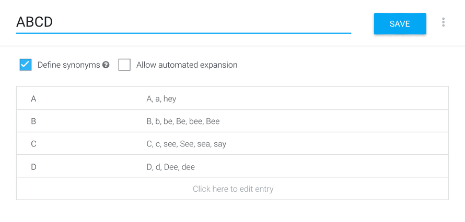Click here to edit entry row
The height and width of the screenshot is (222, 465).
pyautogui.click(x=233, y=189)
